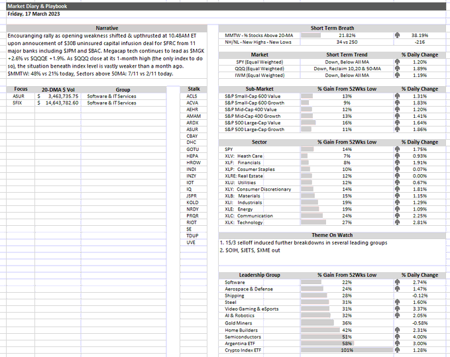Screen dimensions: 450x357
Task: Select the UVE ticker in Stalk list
Action: pos(194,242)
